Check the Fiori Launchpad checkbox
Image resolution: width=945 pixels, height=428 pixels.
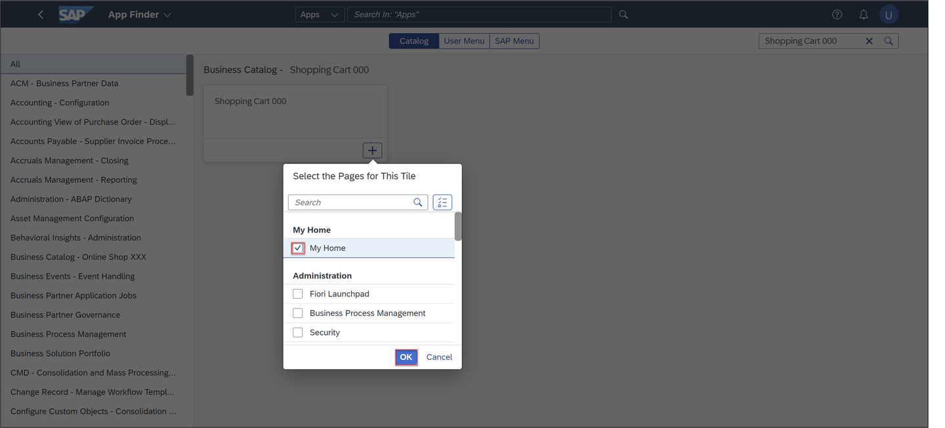[298, 294]
